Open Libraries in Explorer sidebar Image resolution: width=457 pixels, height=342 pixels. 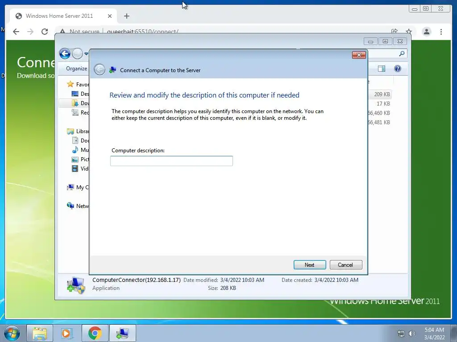pos(78,131)
